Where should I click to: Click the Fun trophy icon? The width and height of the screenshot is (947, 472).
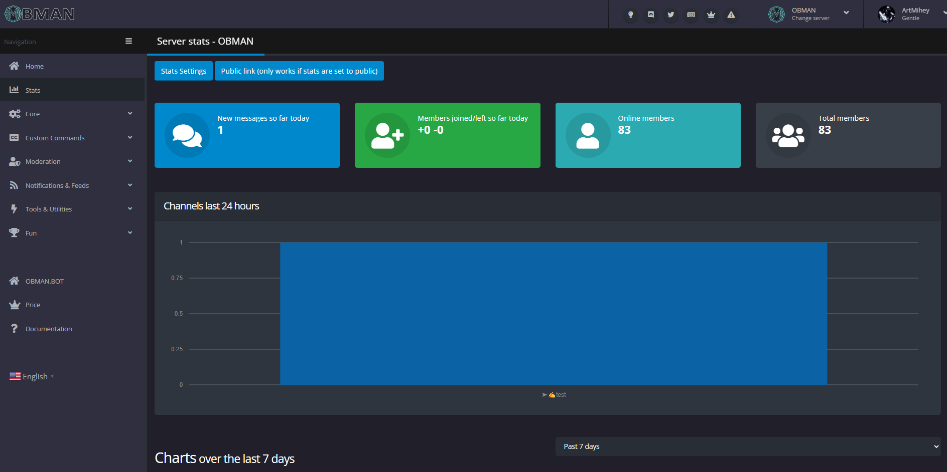click(x=14, y=232)
